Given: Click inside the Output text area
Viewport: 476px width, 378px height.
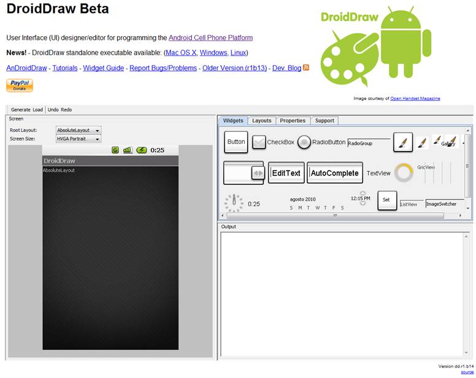Looking at the screenshot, I should point(342,294).
